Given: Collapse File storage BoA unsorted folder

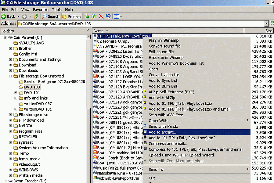Looking at the screenshot, I should point(10,76).
